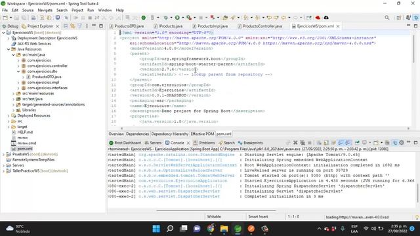
Task: Close the Console view tab
Action: tap(188, 143)
